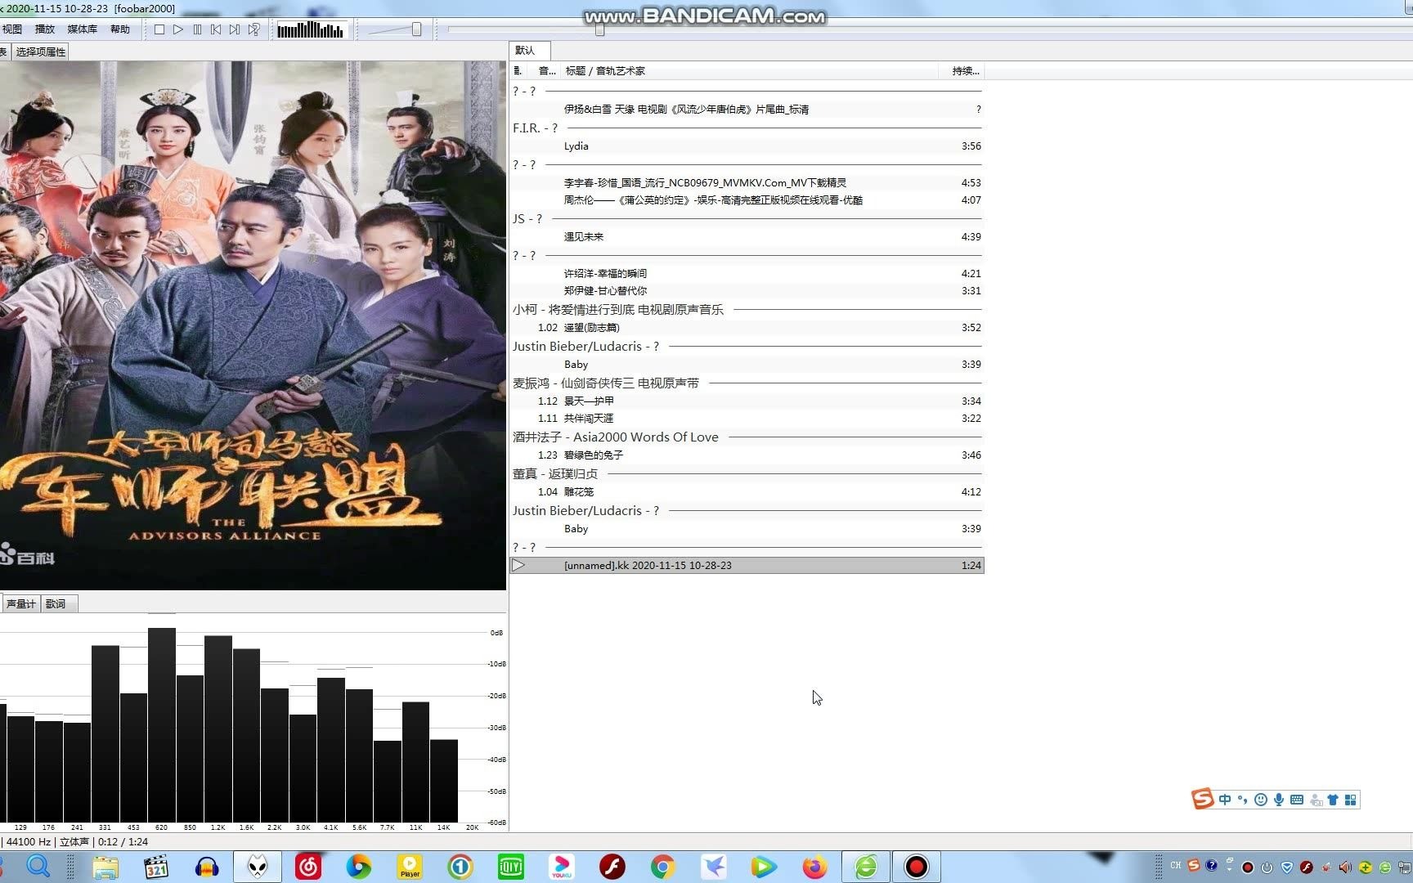This screenshot has width=1413, height=883.
Task: Click the Stop playback button
Action: [x=159, y=29]
